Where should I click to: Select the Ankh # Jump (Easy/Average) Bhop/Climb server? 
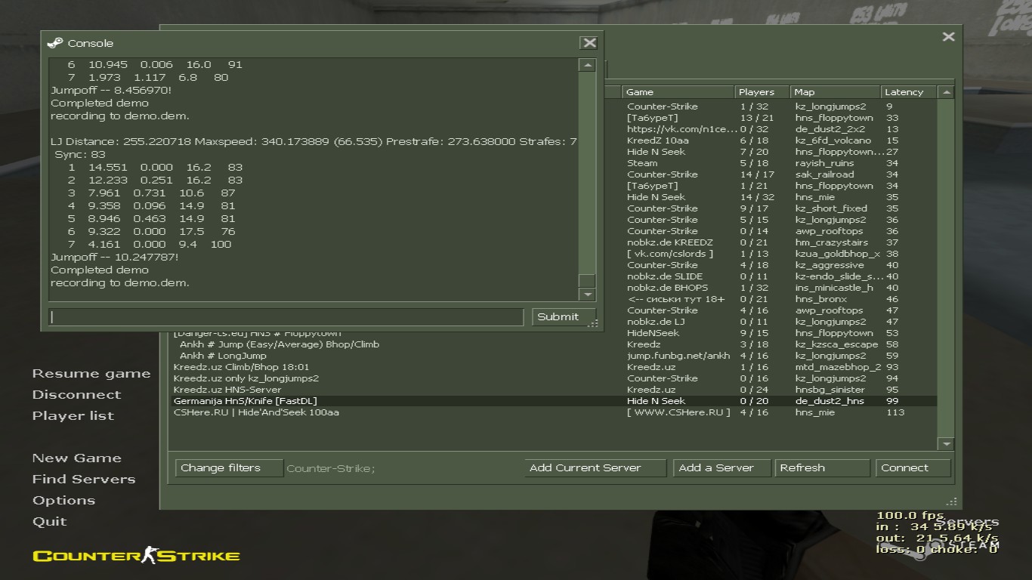click(552, 344)
